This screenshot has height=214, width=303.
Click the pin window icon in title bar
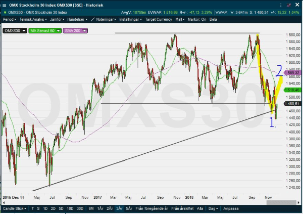click(x=289, y=5)
